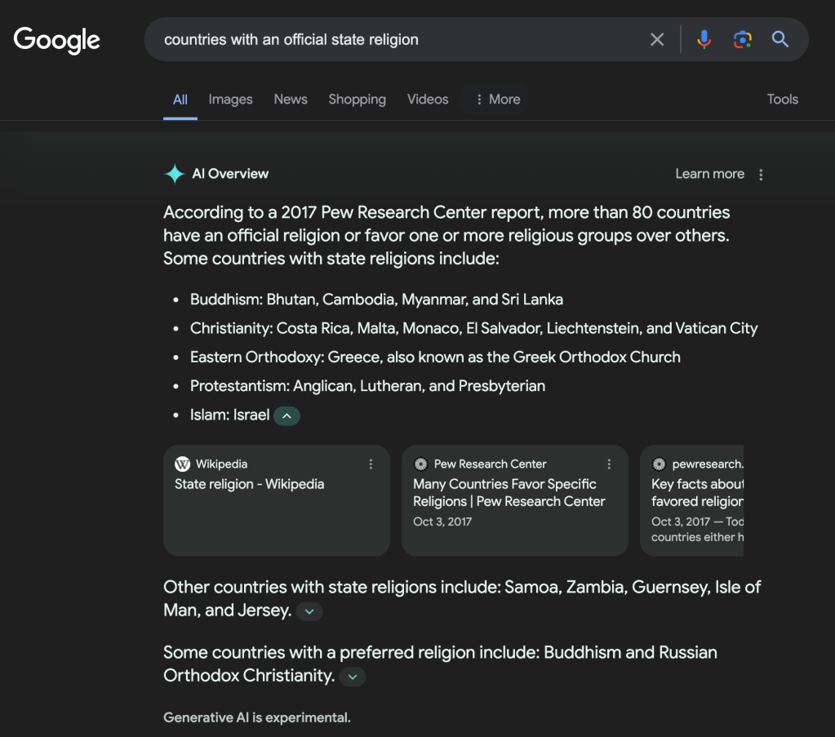Switch to the News tab
The width and height of the screenshot is (835, 737).
point(291,100)
